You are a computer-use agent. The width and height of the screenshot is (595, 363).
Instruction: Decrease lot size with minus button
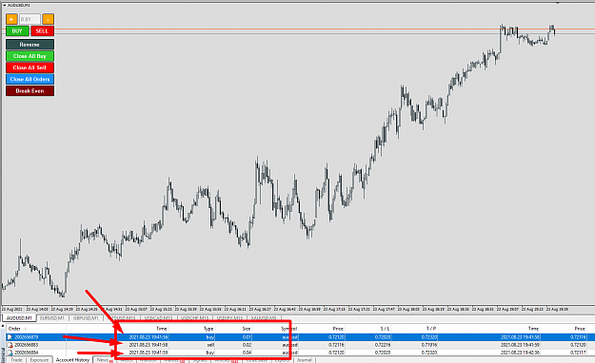pos(48,19)
